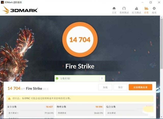Click the orange 14 704 score circle
The image size is (163, 119).
[80, 39]
